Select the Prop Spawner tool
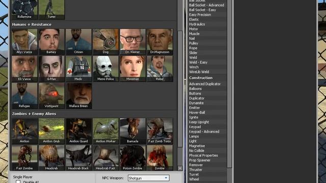326x183 pixels. pos(200,161)
